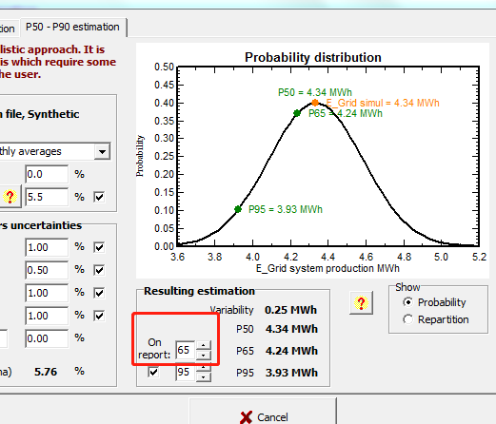Select the Probability radio button
The height and width of the screenshot is (424, 496).
408,302
